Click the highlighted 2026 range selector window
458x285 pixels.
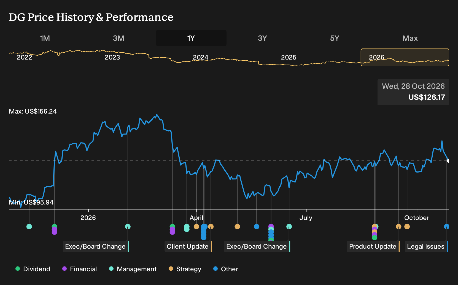[x=405, y=57]
